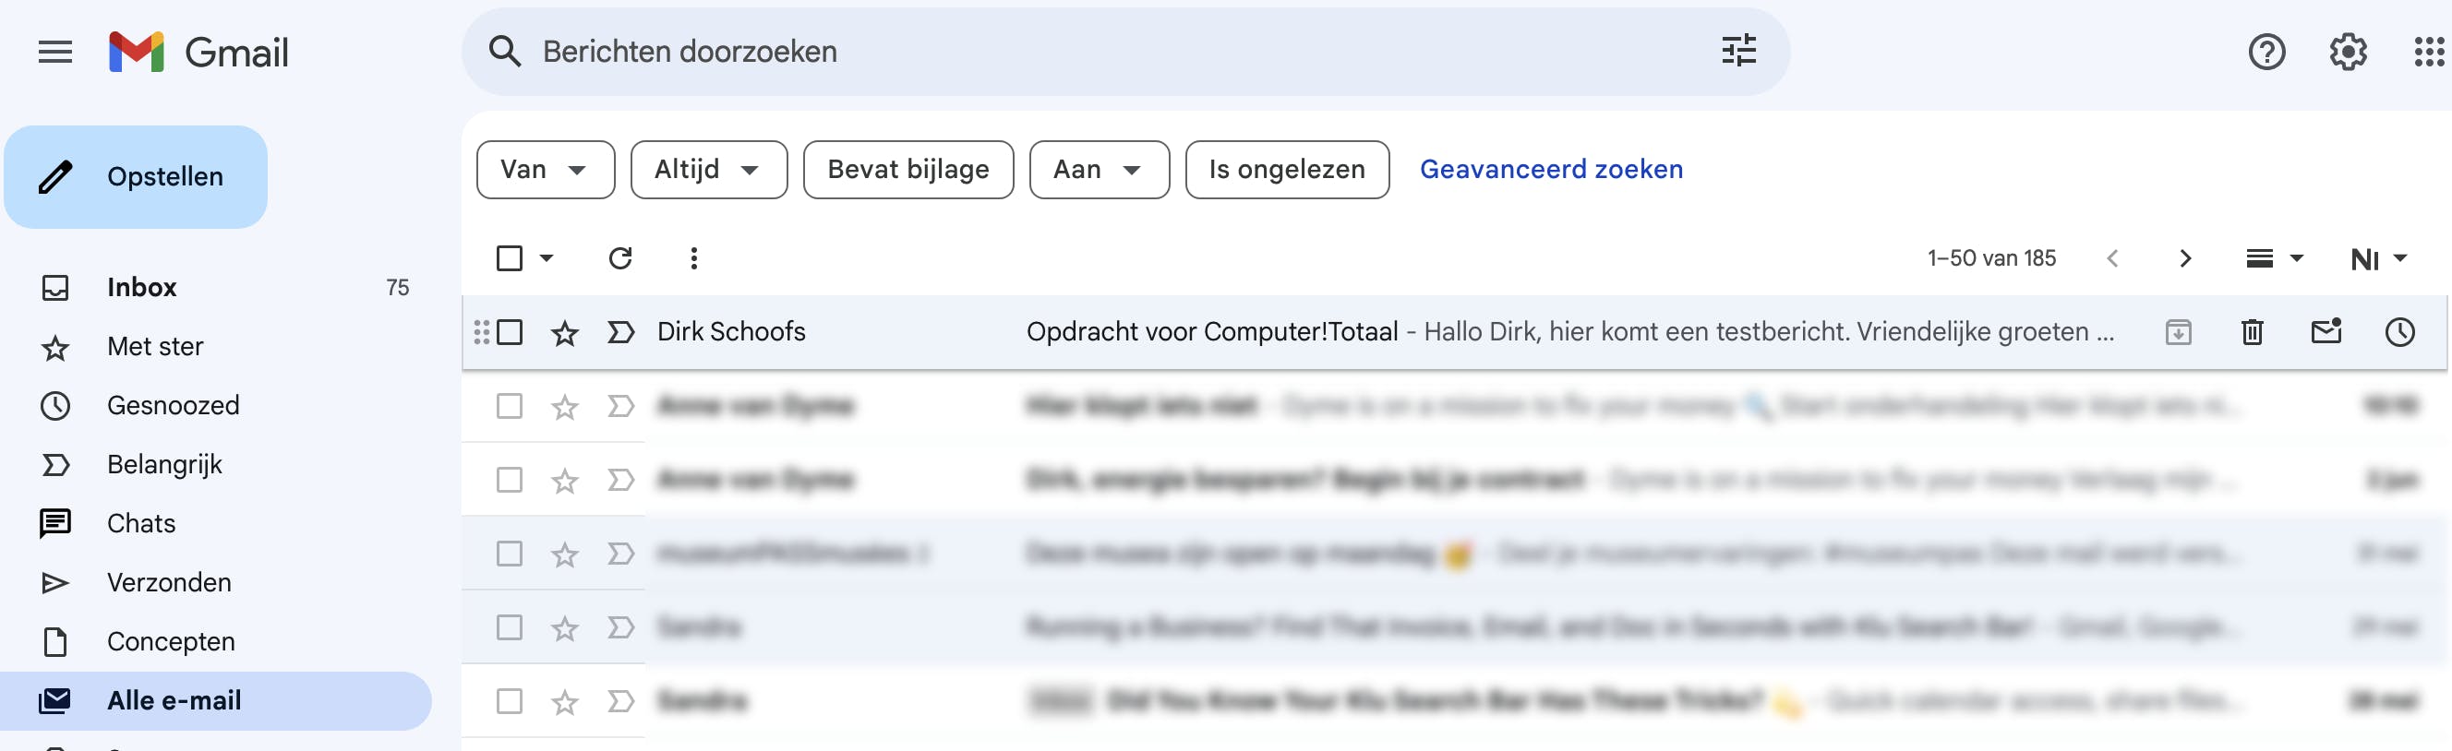Screen dimensions: 2452x751
Task: Open the Altijd date filter dropdown
Action: tap(708, 170)
